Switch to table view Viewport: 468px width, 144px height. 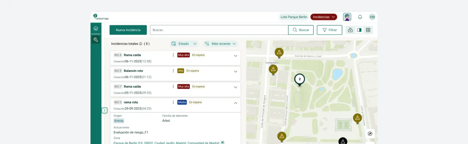pos(368,30)
